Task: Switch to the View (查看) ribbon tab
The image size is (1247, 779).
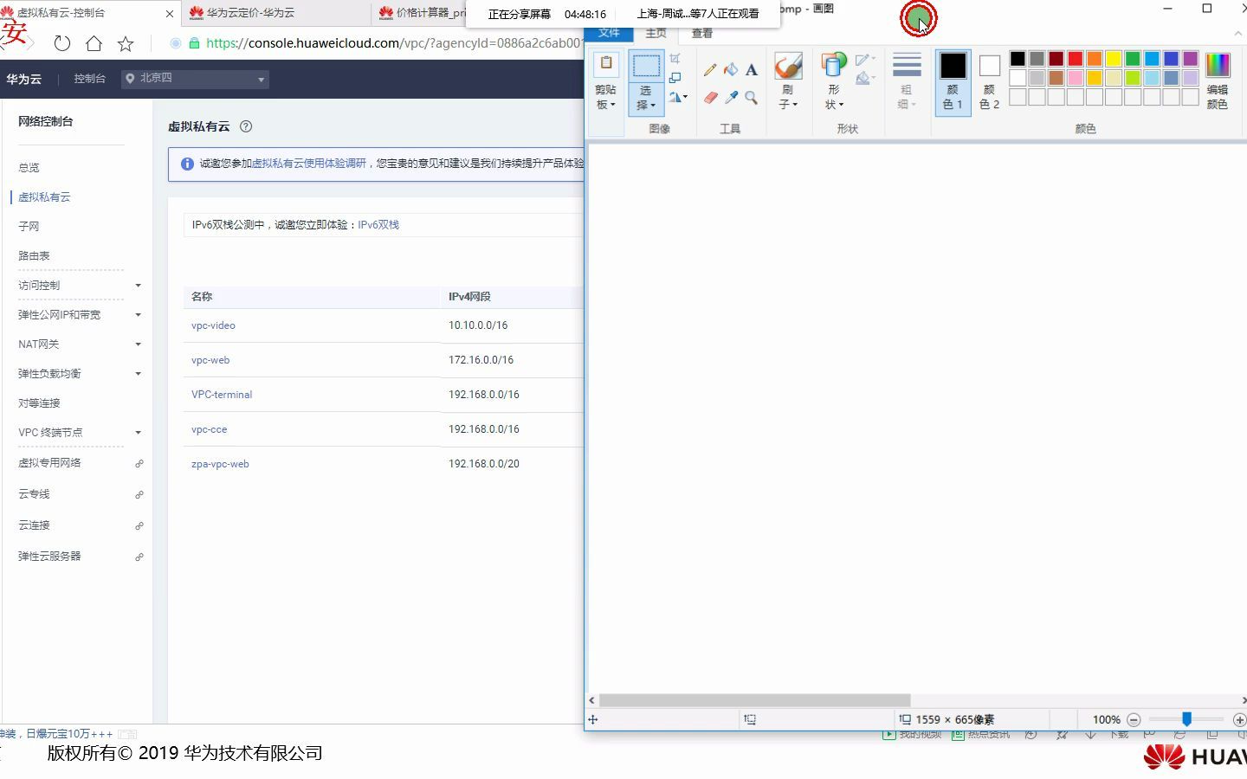Action: click(702, 33)
